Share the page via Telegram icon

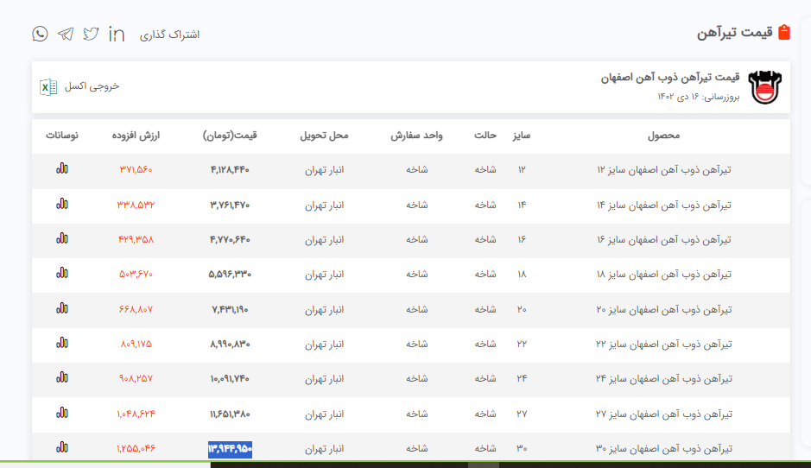click(x=66, y=34)
